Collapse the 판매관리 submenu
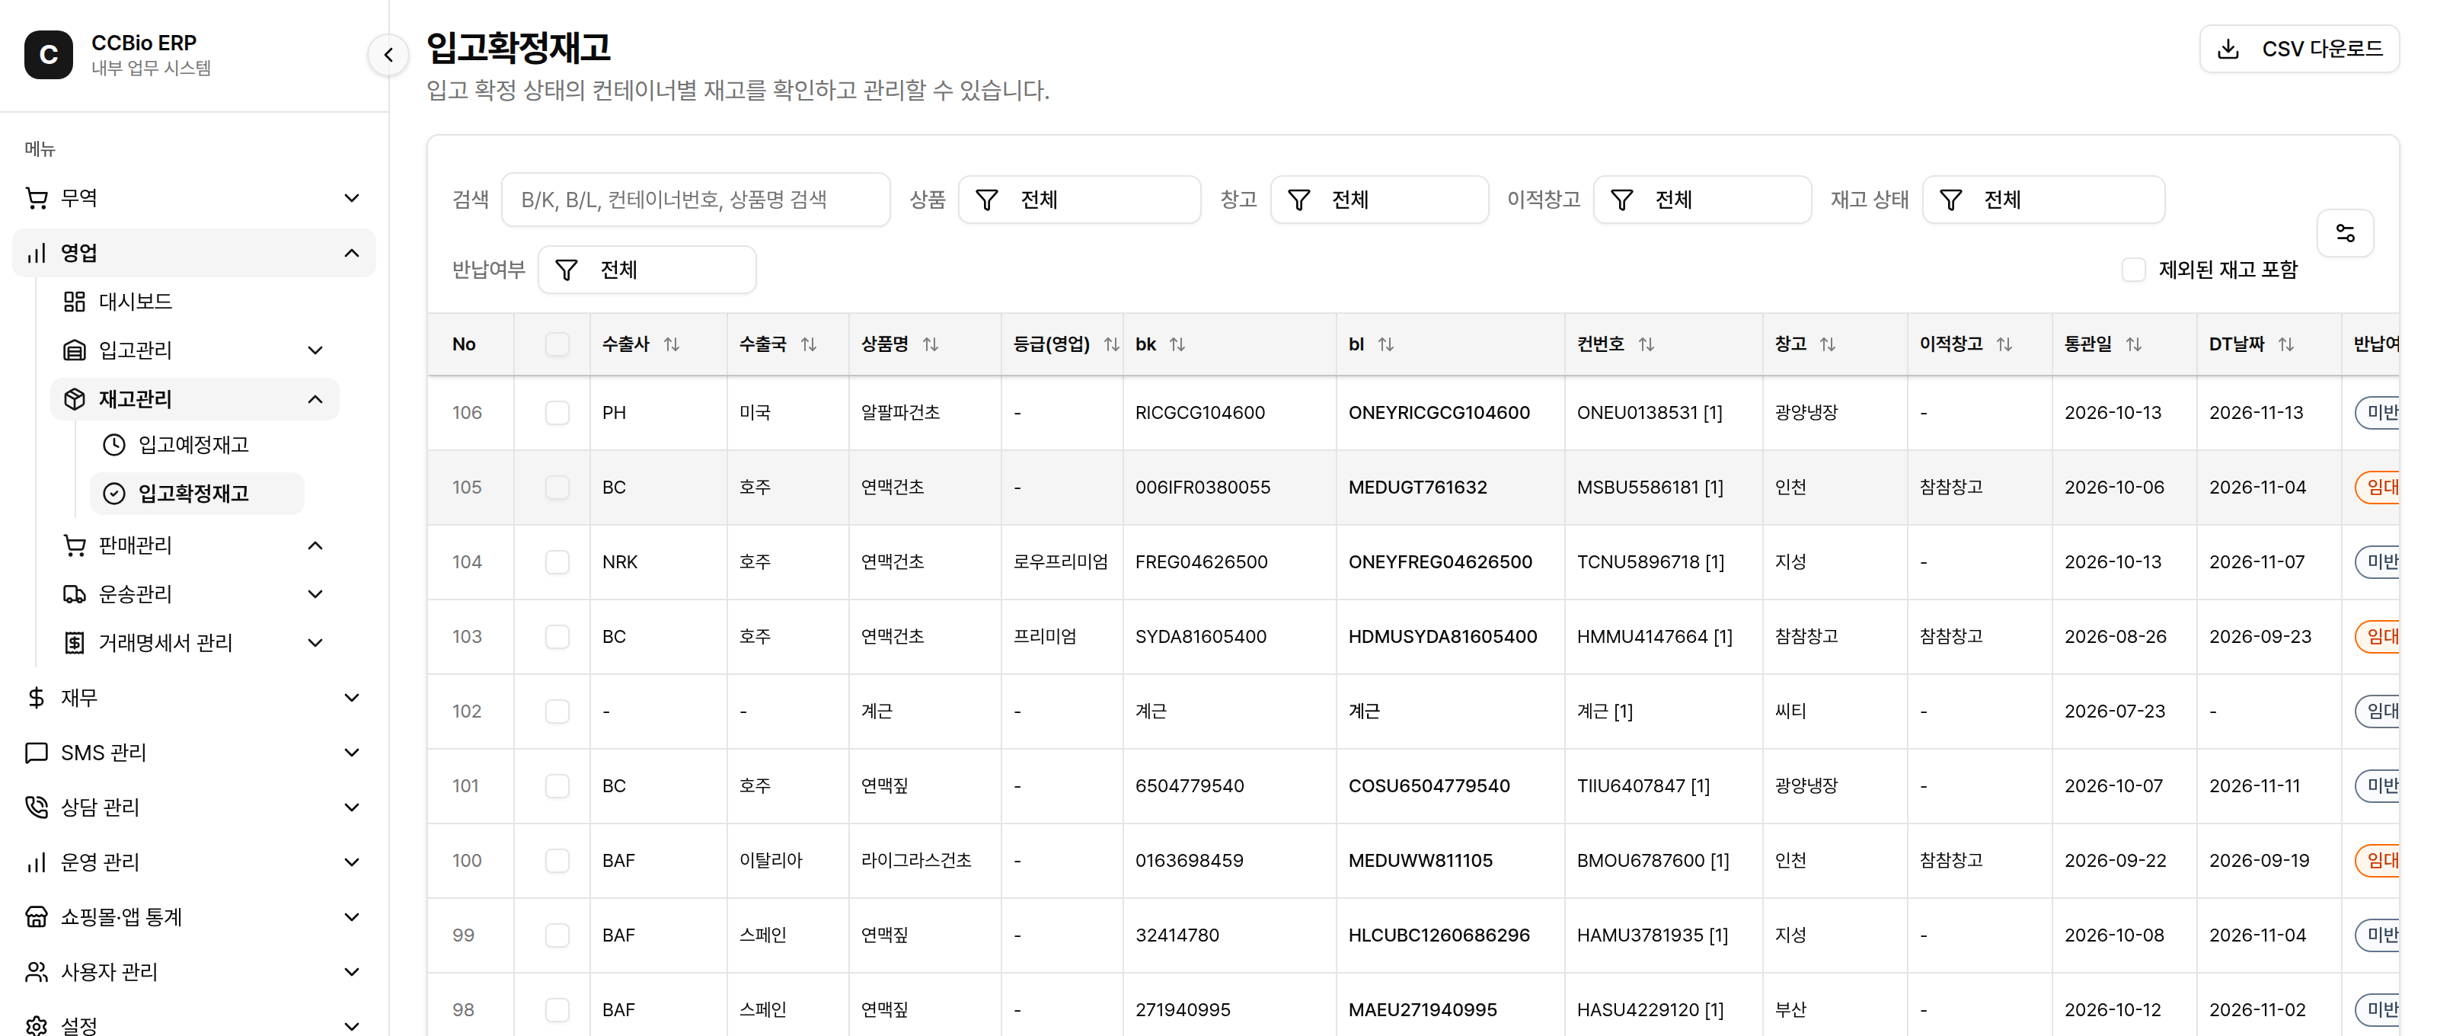 click(194, 545)
